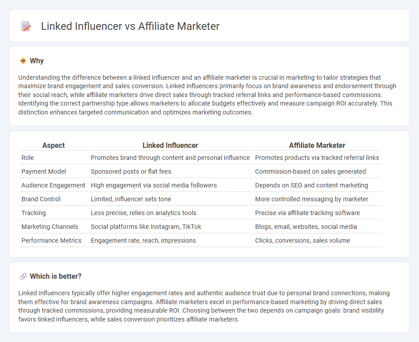
Task: Click the Why paragraph starting Understanding the difference
Action: [207, 95]
